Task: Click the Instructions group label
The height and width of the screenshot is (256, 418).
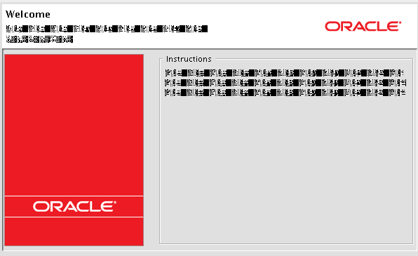Action: tap(189, 59)
